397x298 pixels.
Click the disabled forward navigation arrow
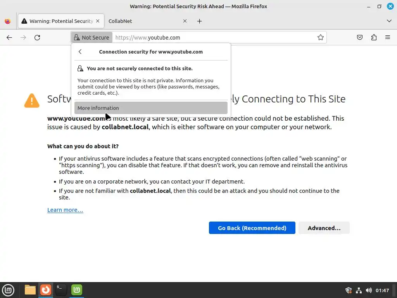coord(23,38)
